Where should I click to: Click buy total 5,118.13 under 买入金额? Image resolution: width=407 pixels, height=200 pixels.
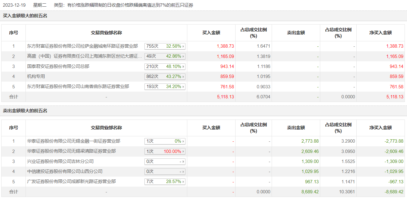[225, 97]
